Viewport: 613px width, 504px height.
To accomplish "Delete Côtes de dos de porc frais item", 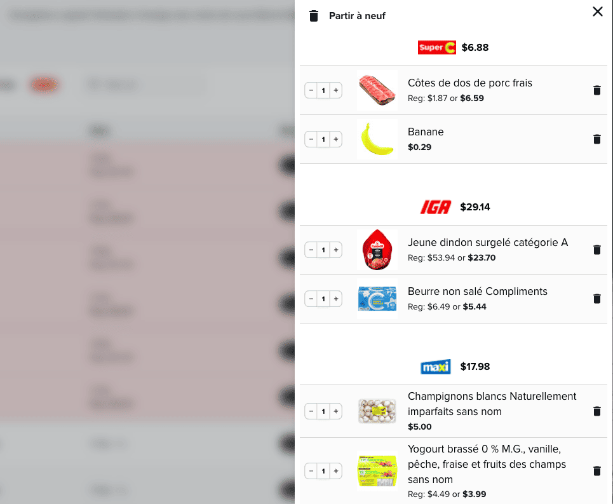I will [596, 90].
